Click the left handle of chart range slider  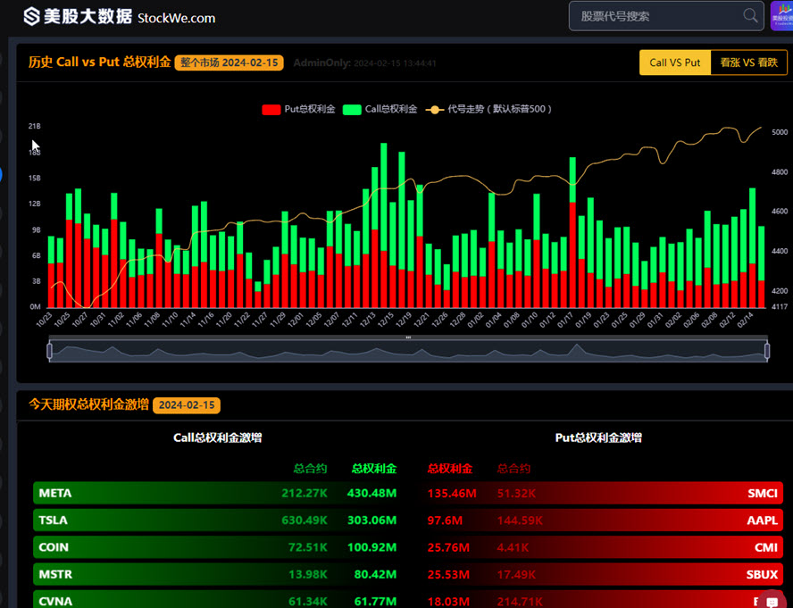[50, 351]
